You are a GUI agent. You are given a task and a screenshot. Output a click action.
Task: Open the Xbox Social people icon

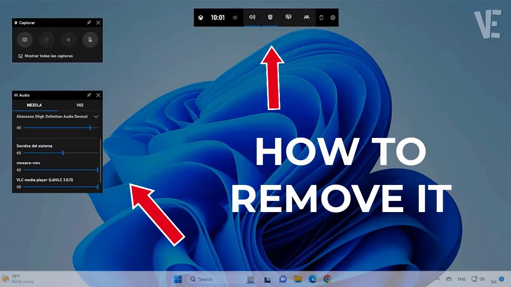tap(306, 18)
